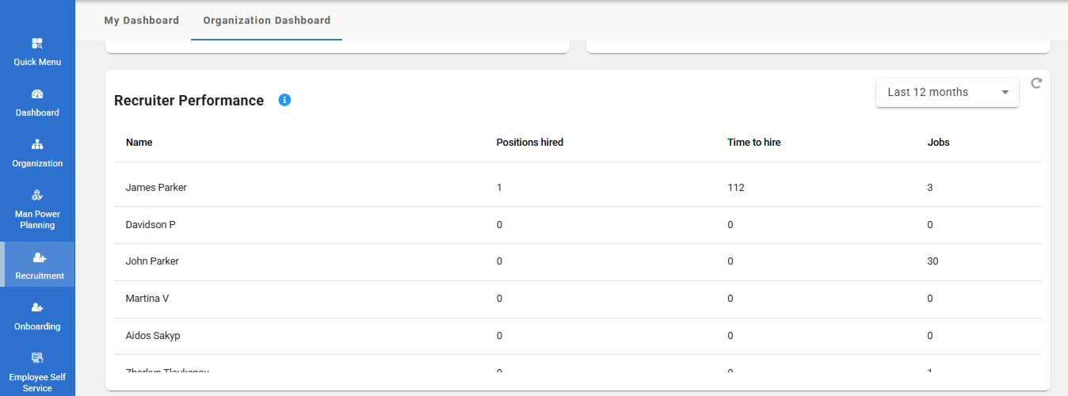Open the Onboarding sidebar icon
This screenshot has height=396, width=1068.
[x=37, y=308]
